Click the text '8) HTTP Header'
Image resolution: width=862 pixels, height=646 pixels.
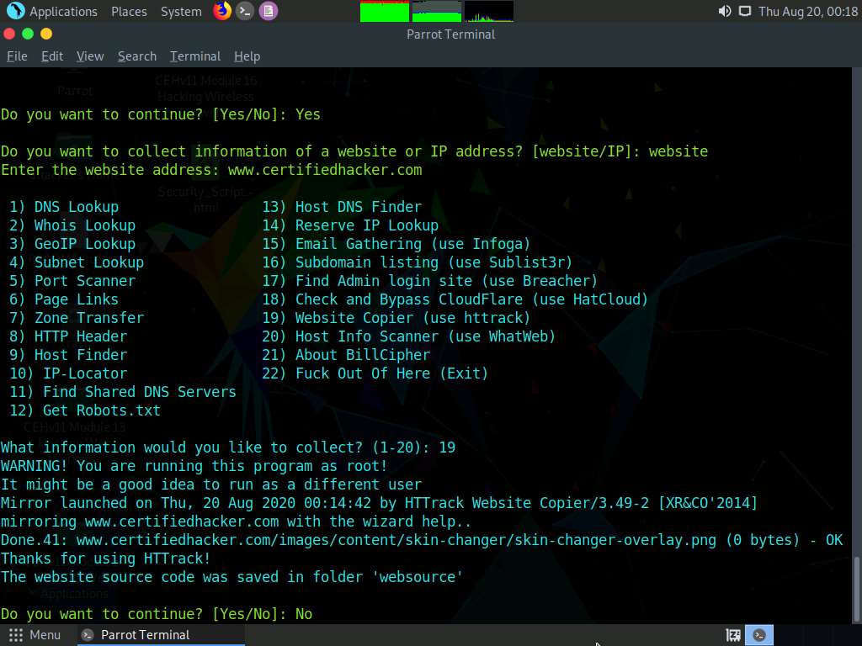[68, 336]
